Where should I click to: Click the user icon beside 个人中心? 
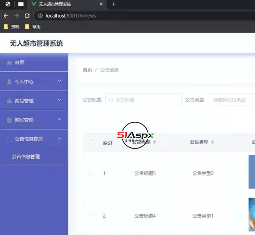9,82
